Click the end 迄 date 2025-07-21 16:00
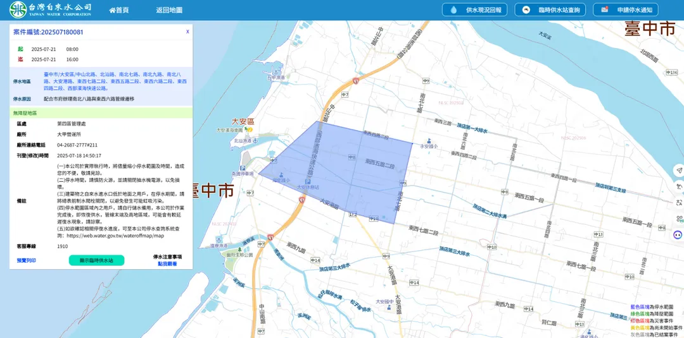Screen dimensions: 684x338 pos(55,59)
